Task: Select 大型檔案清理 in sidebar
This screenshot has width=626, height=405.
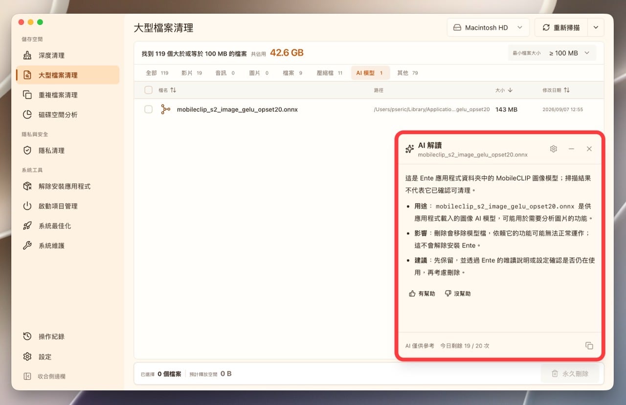Action: (67, 75)
